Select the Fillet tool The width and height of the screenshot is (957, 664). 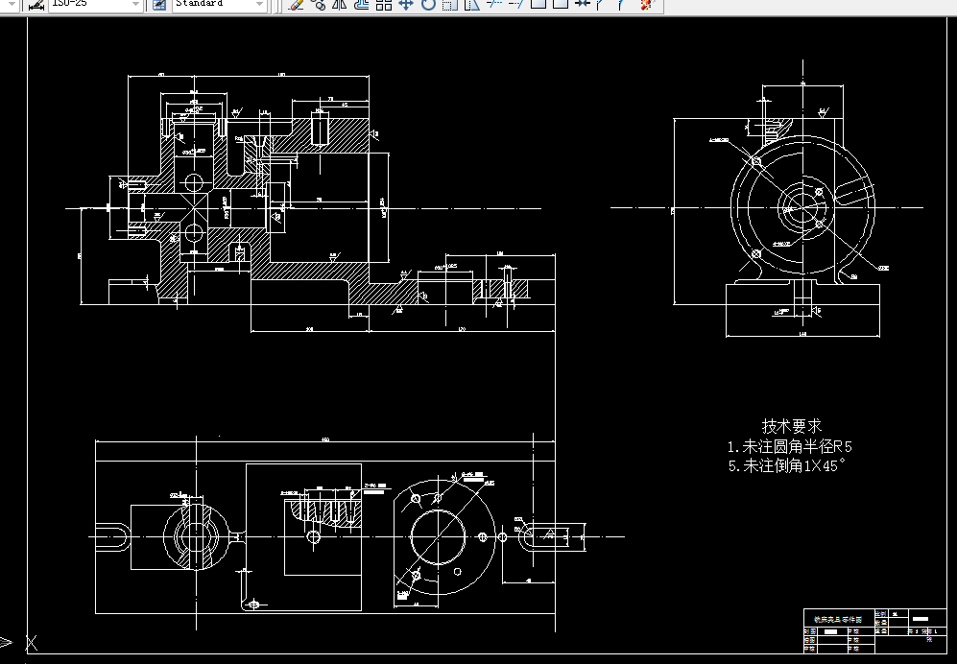click(623, 4)
